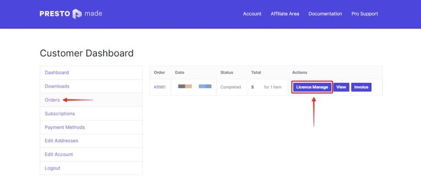Image resolution: width=421 pixels, height=180 pixels.
Task: Click the Status column header
Action: click(x=226, y=73)
